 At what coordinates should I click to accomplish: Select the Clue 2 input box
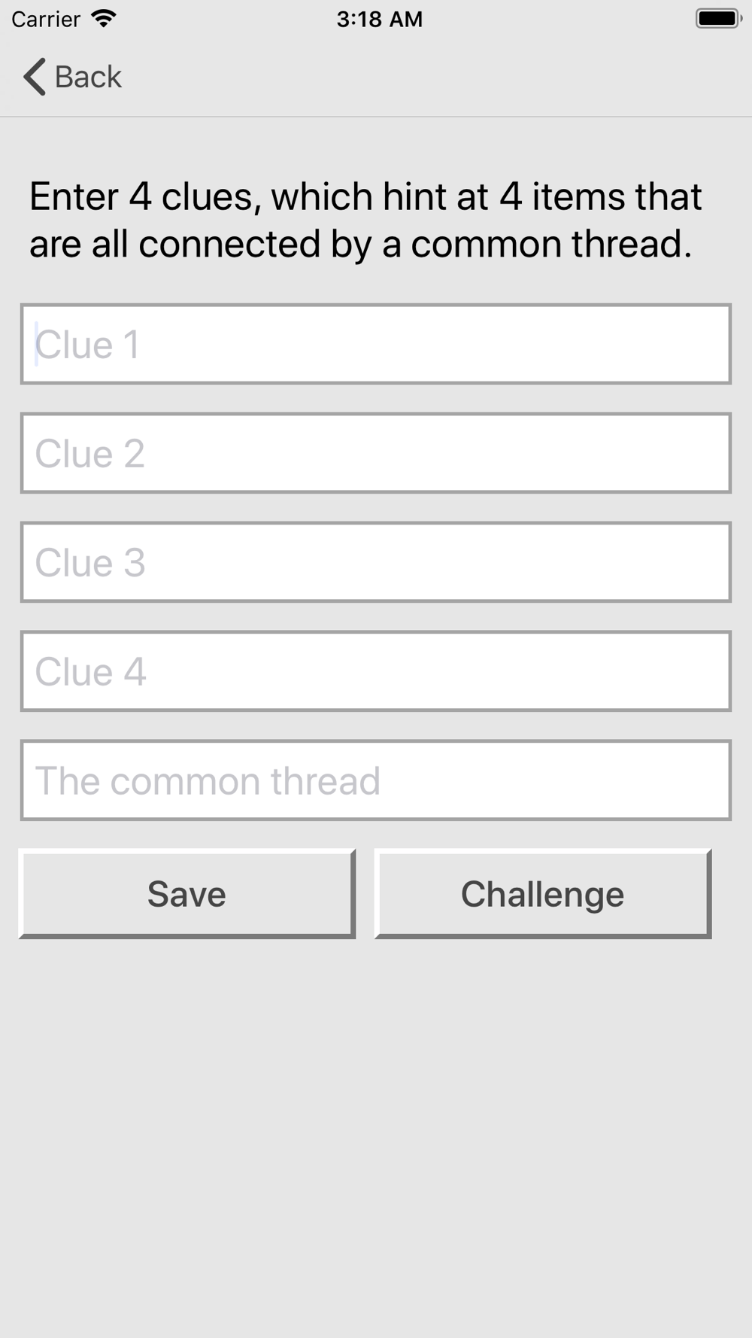(376, 453)
